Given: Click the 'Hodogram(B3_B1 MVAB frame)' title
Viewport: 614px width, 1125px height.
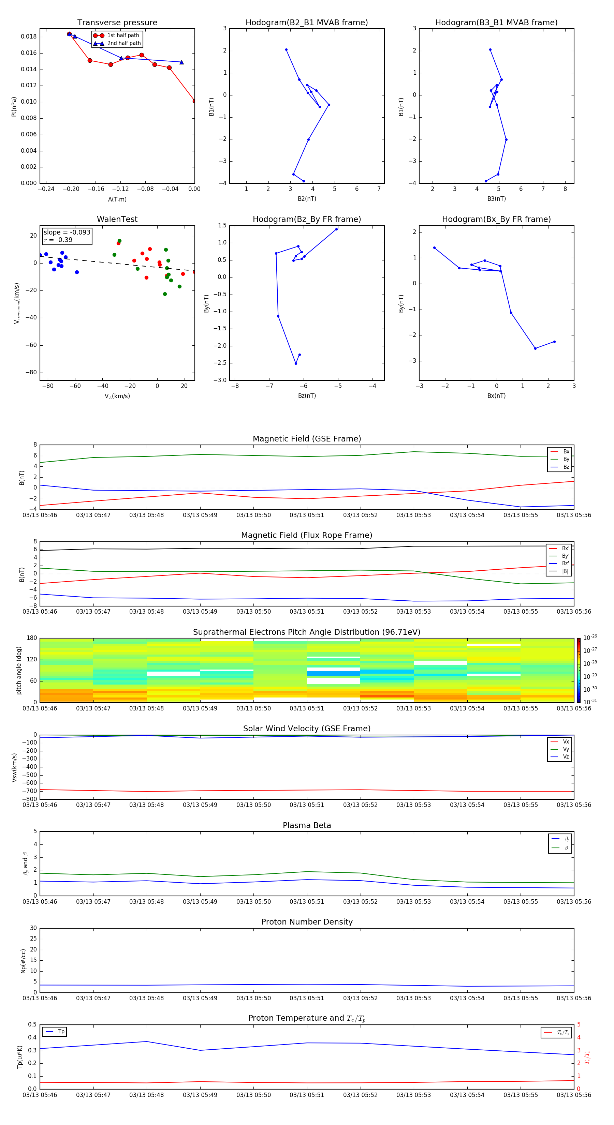Looking at the screenshot, I should (496, 23).
